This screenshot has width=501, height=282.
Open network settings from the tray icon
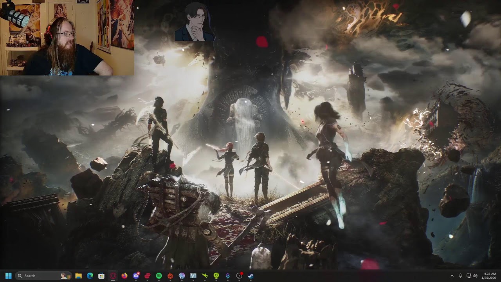(x=469, y=276)
